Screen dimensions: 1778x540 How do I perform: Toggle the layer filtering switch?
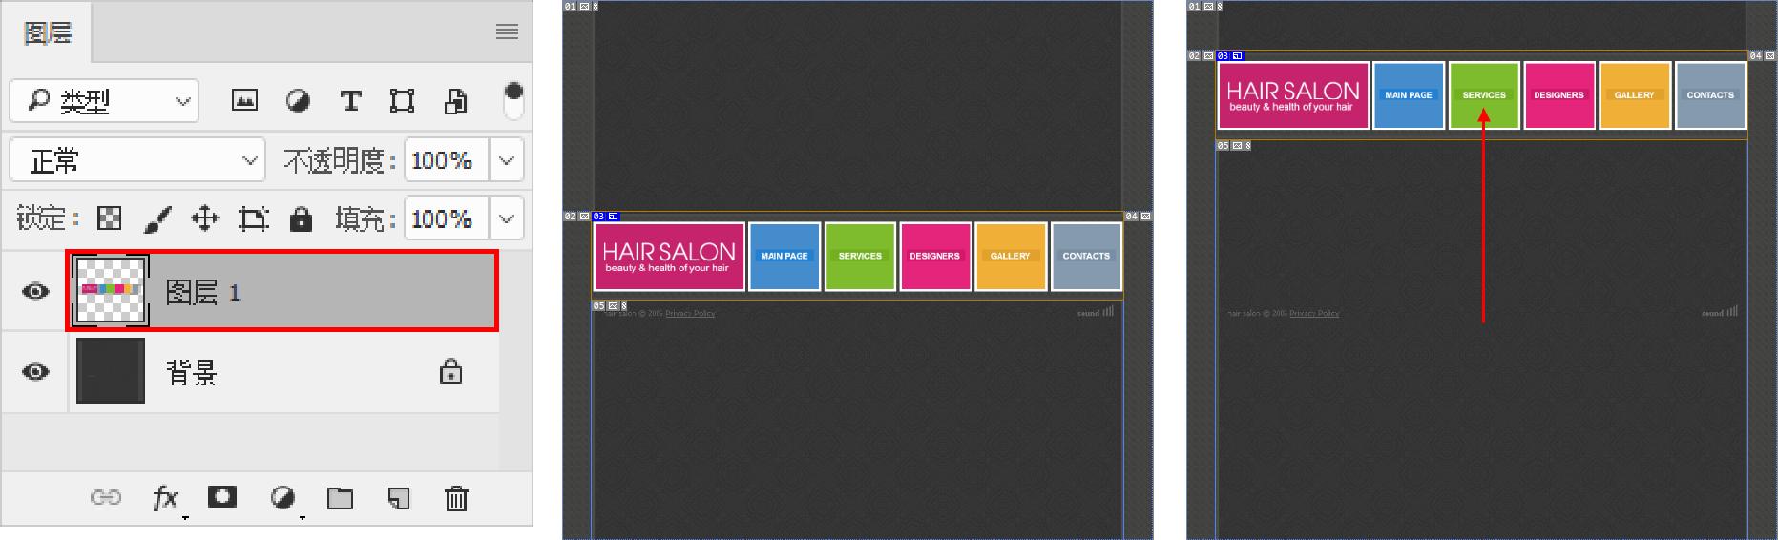(513, 100)
